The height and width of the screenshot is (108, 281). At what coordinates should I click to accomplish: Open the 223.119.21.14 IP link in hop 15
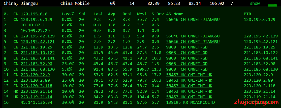pyautogui.click(x=36, y=97)
